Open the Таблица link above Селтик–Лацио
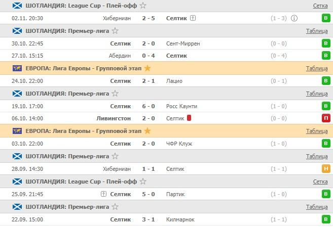Screen dimensions: 333x227 pos(317,68)
